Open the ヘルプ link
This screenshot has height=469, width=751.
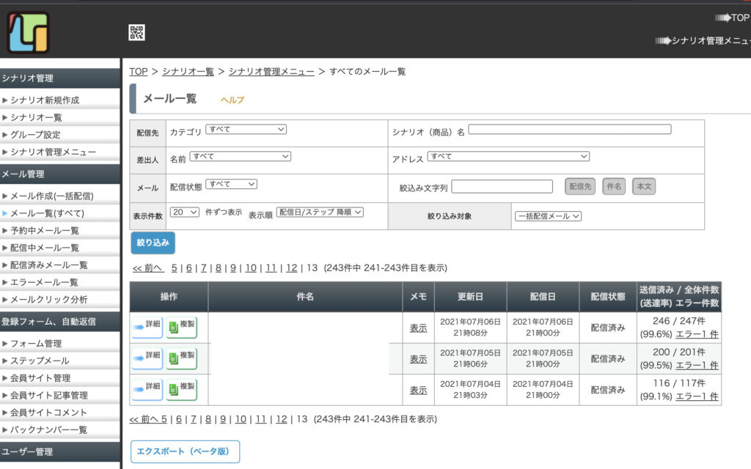coord(232,100)
